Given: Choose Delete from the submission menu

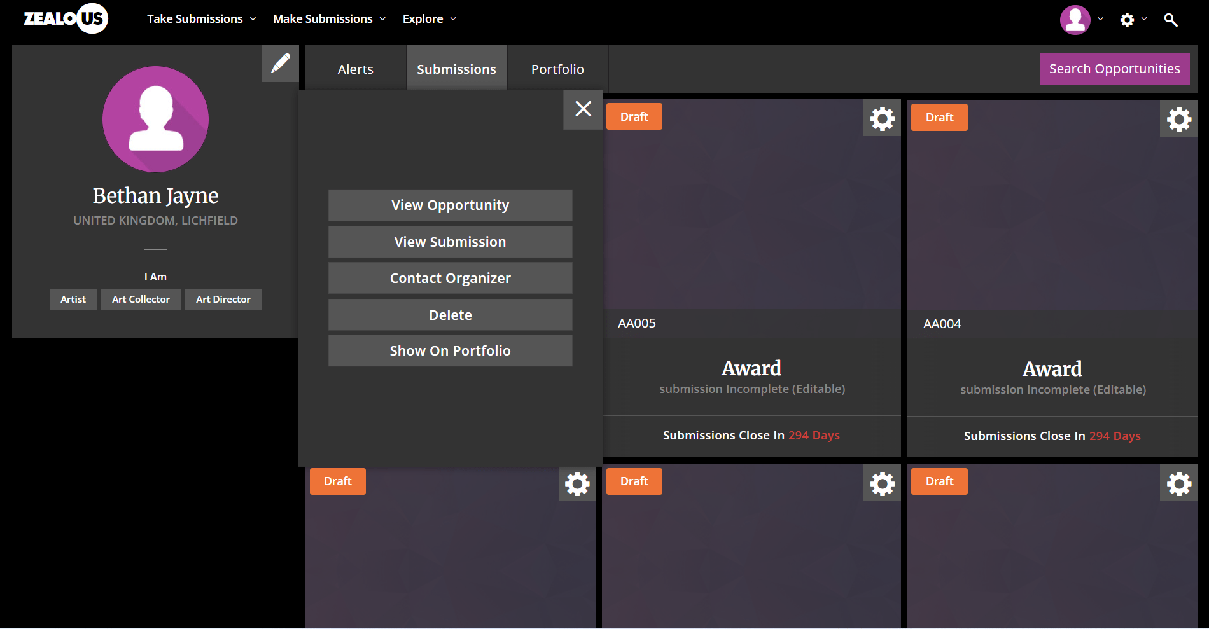Looking at the screenshot, I should pos(450,315).
